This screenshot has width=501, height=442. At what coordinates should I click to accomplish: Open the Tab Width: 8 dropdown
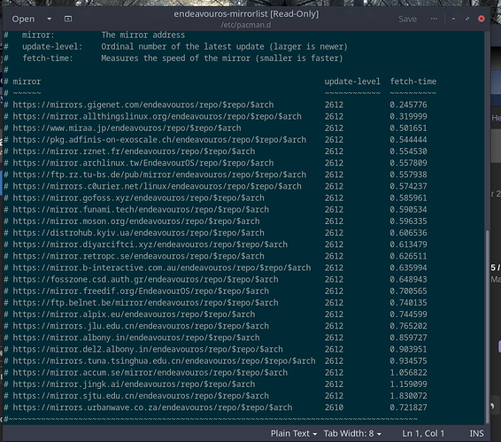tap(352, 433)
